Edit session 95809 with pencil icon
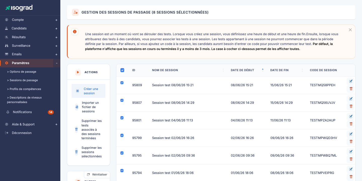Image resolution: width=362 pixels, height=181 pixels. (x=351, y=81)
